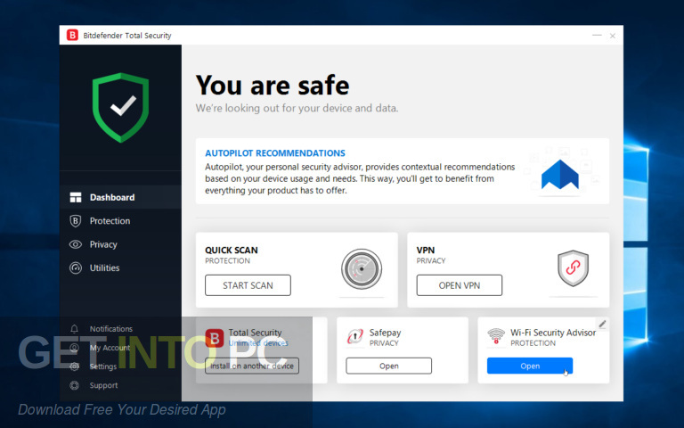
Task: Click the Total Security red B icon
Action: click(x=215, y=338)
